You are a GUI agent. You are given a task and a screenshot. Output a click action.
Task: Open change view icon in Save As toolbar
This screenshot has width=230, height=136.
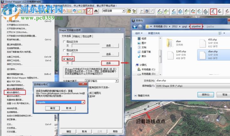220,33
